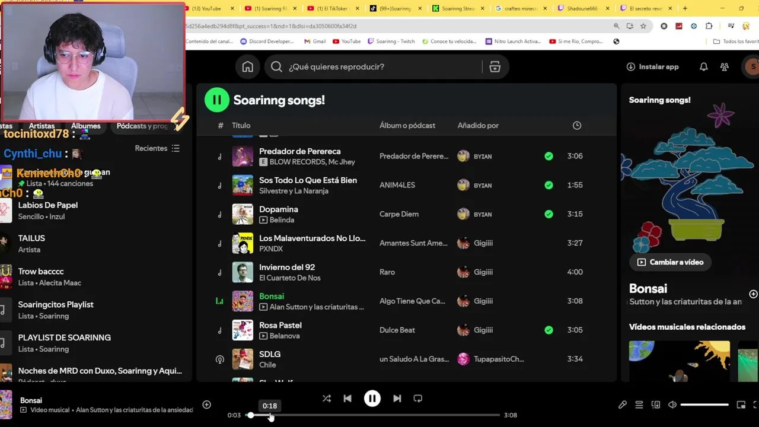Click Cambiar a vídeo button
759x427 pixels.
(670, 262)
